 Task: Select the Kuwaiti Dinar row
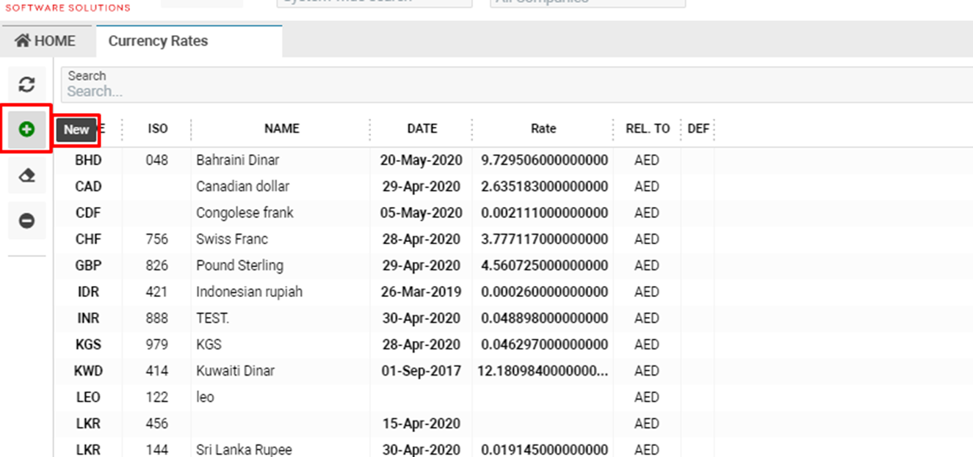235,371
